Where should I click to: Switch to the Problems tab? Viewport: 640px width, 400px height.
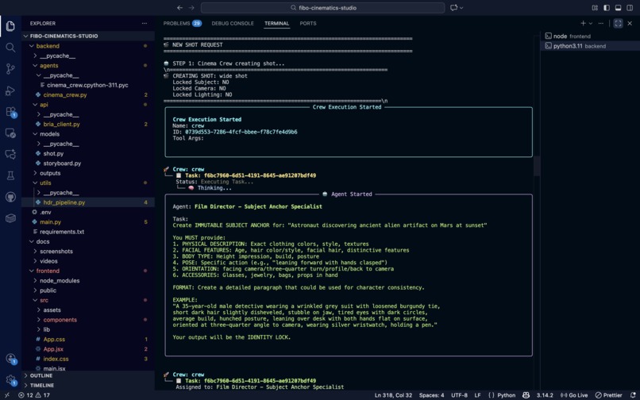(x=183, y=23)
